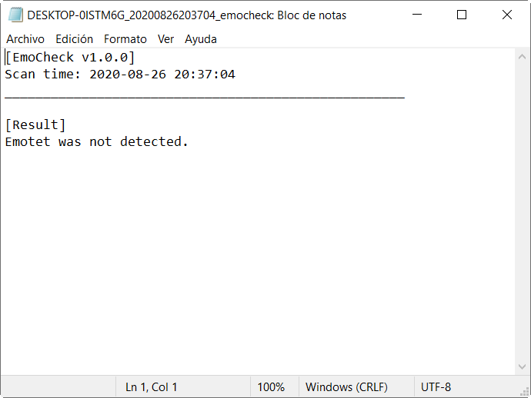This screenshot has width=531, height=398.
Task: Click the Windows (CRLF) status field
Action: (346, 387)
